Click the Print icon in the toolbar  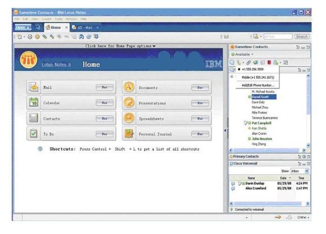pos(30,37)
